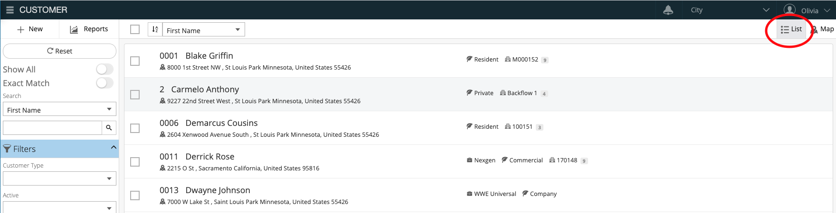This screenshot has width=836, height=213.
Task: Open the notifications bell
Action: (x=668, y=10)
